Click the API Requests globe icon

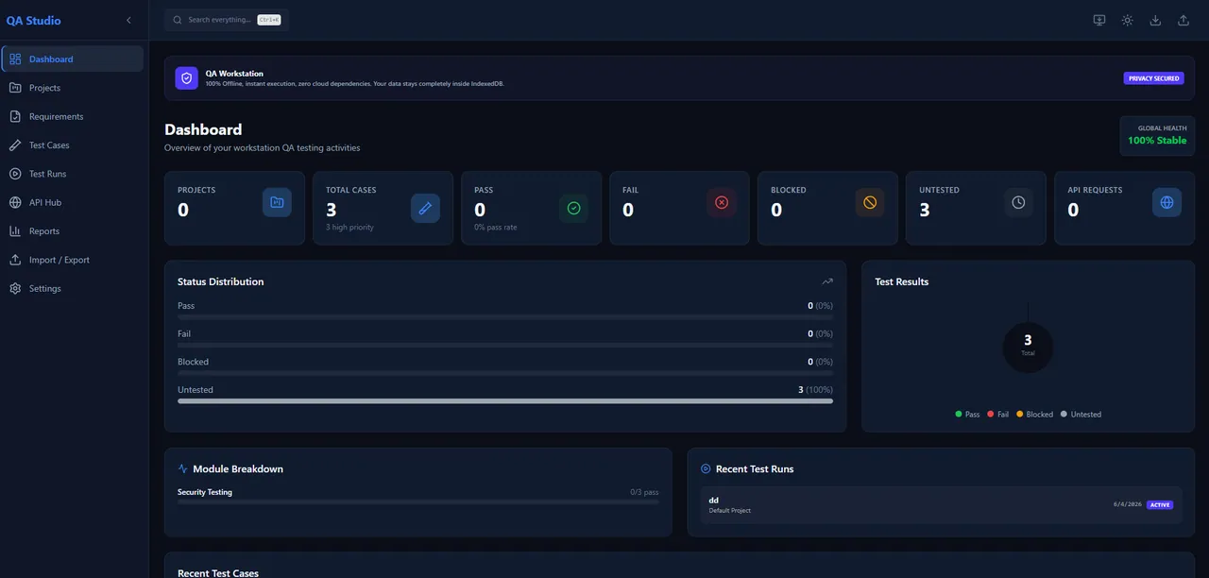(x=1166, y=202)
